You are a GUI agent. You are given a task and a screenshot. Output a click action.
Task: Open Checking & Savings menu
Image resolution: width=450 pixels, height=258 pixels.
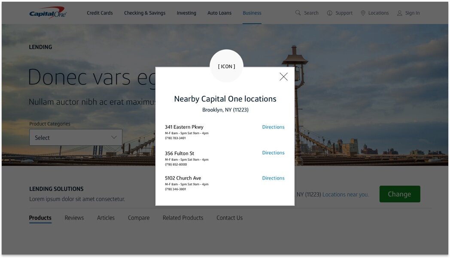(x=145, y=13)
